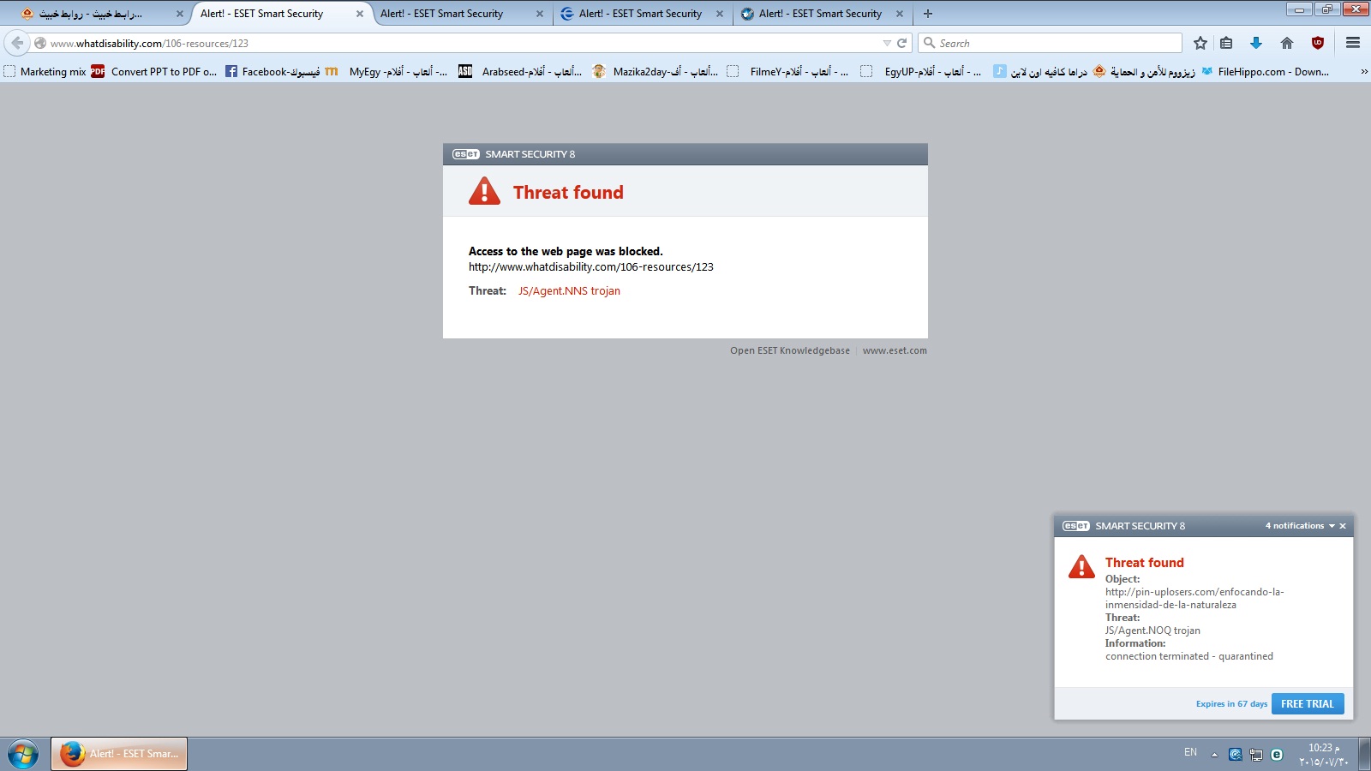Open the Marketing mix bookmark
The width and height of the screenshot is (1371, 771).
[45, 72]
